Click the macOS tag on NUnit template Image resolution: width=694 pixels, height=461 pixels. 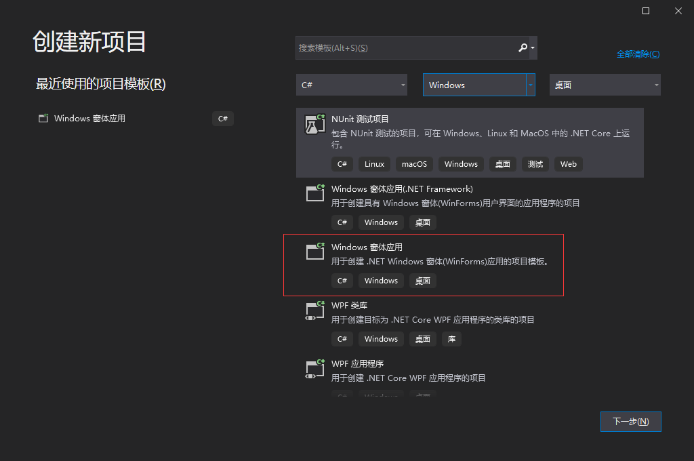414,164
